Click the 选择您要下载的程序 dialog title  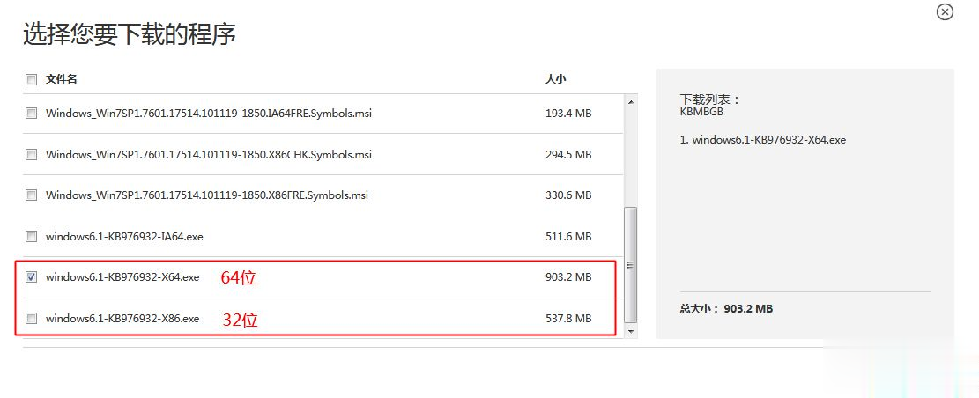coord(130,33)
